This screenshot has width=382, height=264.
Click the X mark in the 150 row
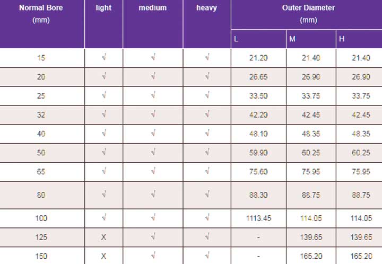coord(103,256)
